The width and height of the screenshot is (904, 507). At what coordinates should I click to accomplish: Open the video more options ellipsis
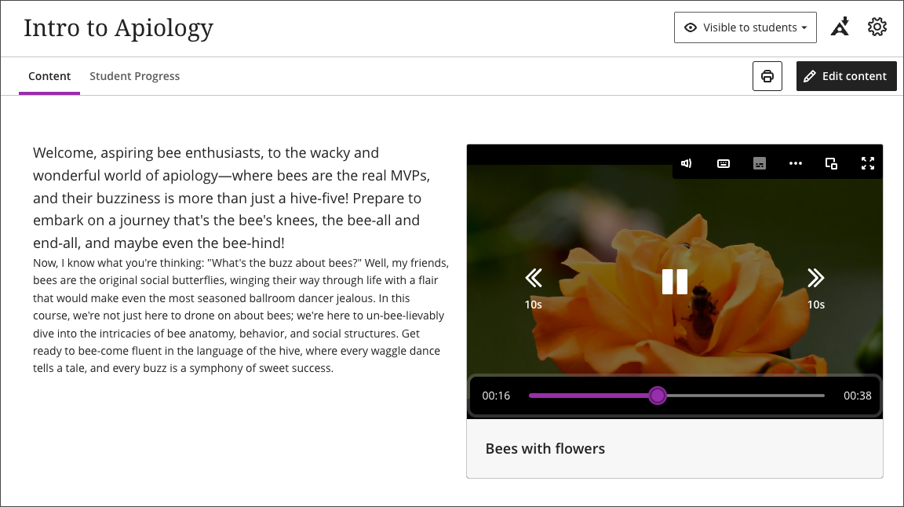(x=795, y=163)
